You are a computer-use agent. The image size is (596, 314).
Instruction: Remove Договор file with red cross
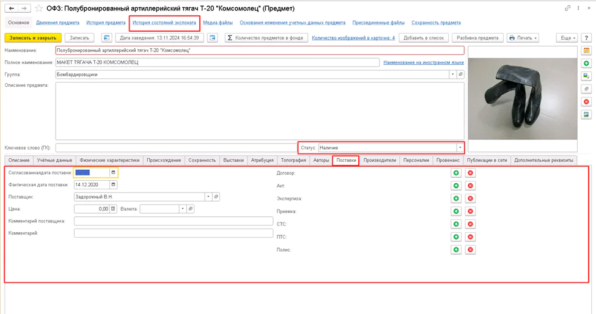pos(470,173)
